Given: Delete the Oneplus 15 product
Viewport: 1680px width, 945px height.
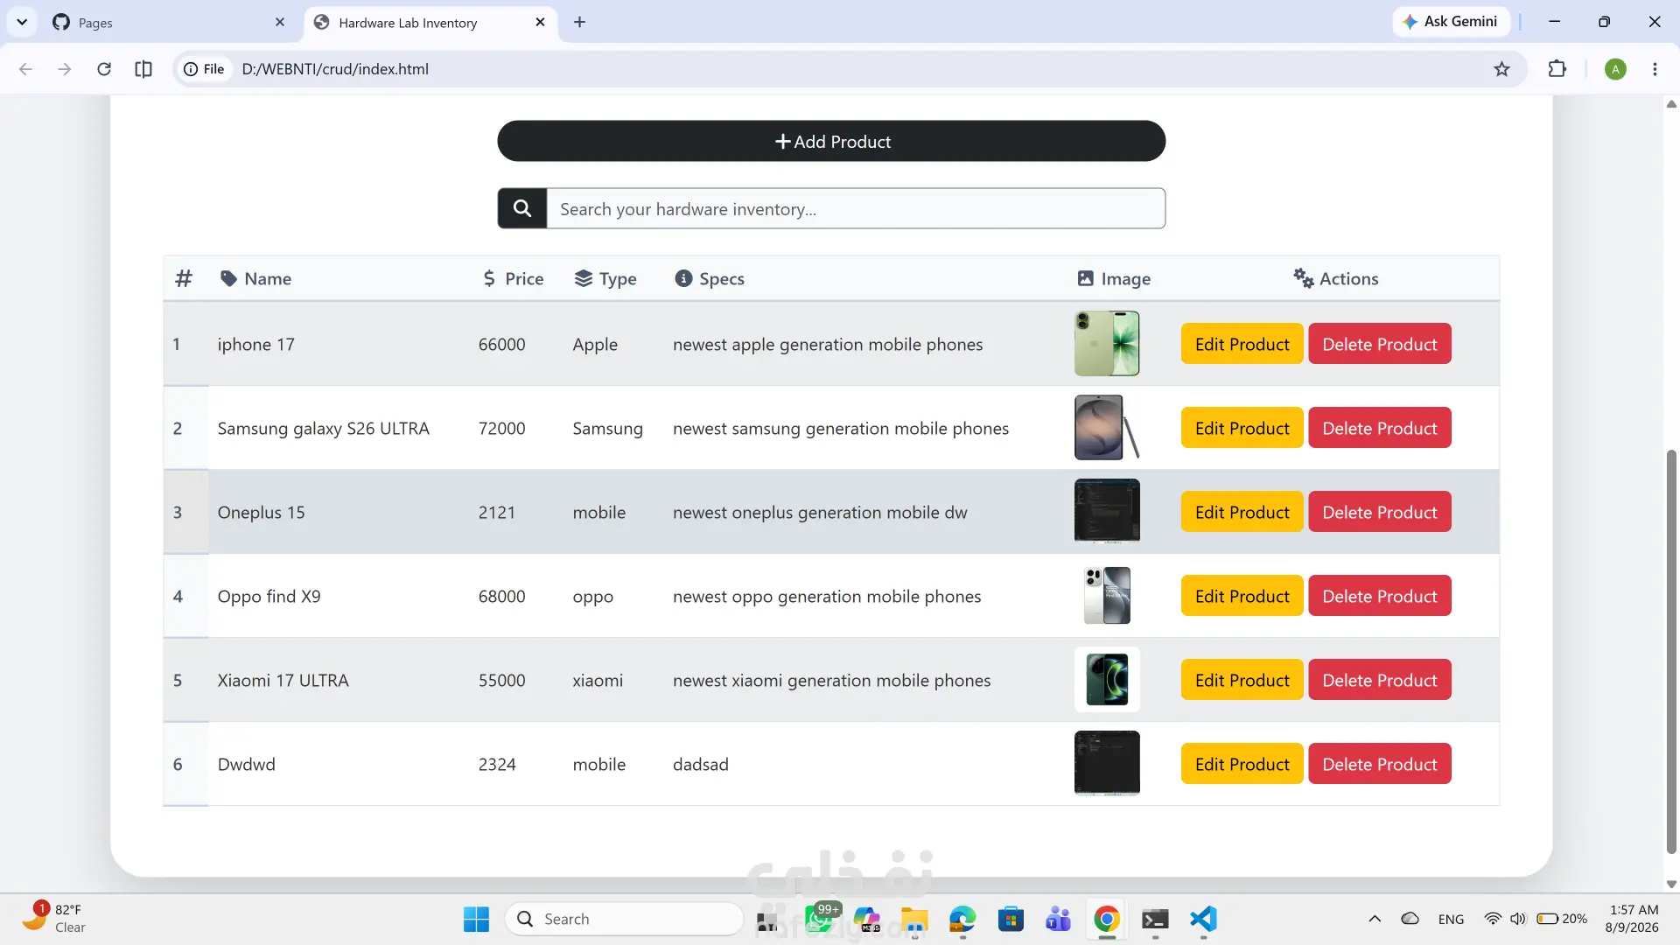Looking at the screenshot, I should tap(1380, 512).
